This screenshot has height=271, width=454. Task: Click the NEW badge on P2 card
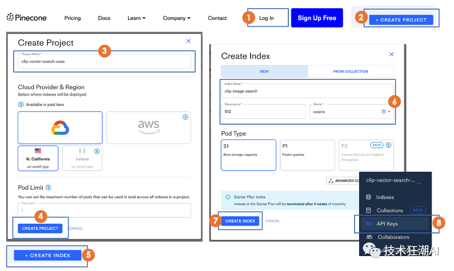click(x=377, y=145)
